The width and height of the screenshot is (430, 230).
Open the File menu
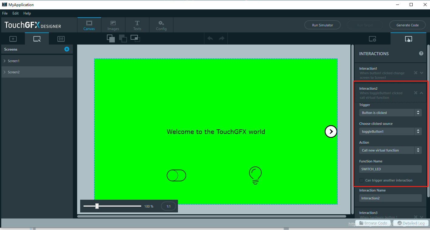tap(5, 13)
